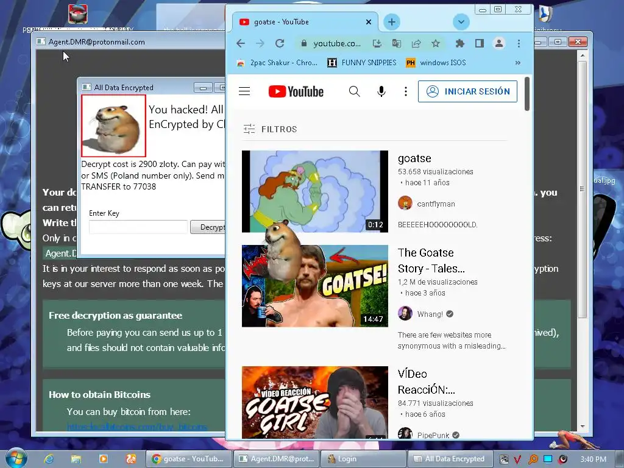The image size is (624, 468).
Task: Click YouTube page vertical scrollbar
Action: pos(527,94)
